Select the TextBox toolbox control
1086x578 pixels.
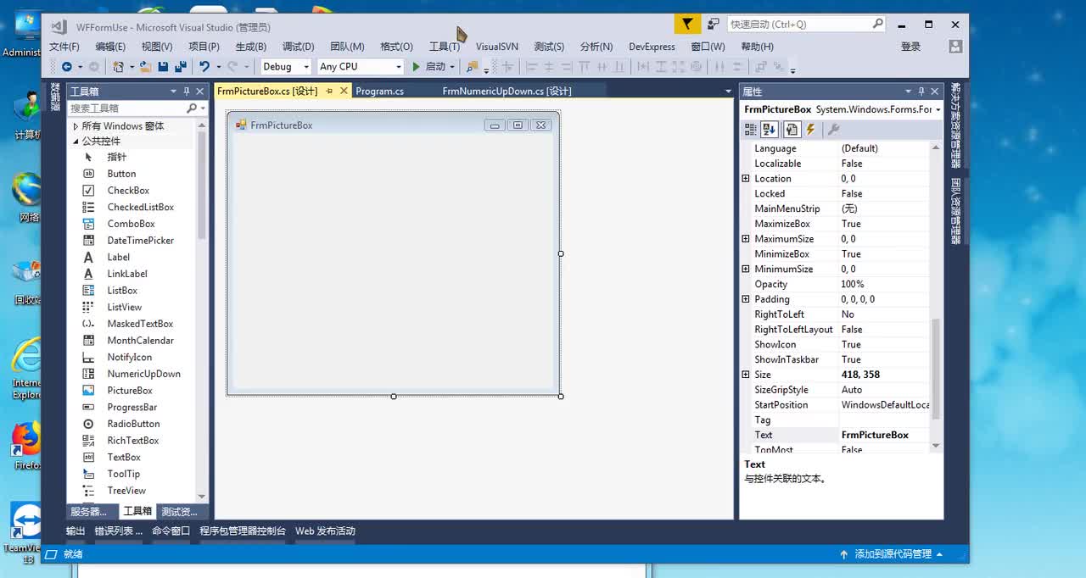[x=124, y=457]
